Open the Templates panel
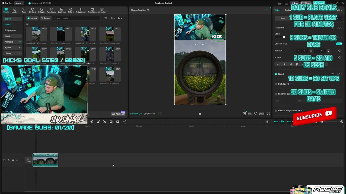Screen dimensions: 346x194 pos(92,10)
